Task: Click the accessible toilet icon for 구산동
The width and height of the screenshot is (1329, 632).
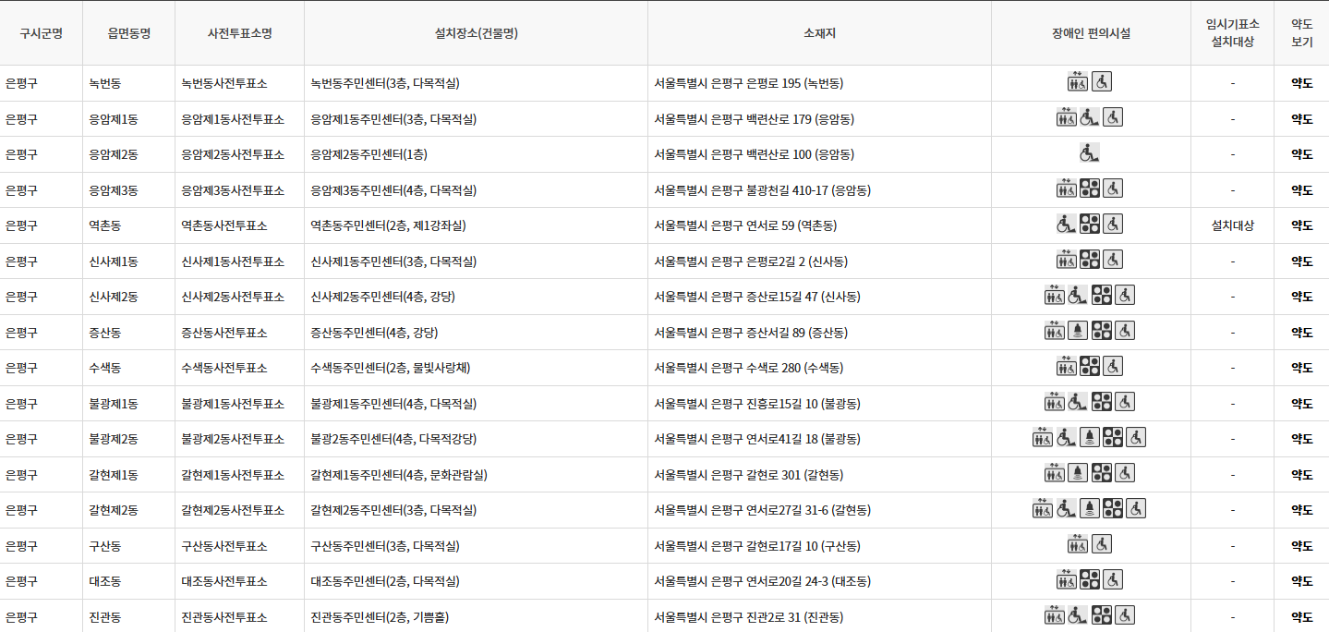Action: coord(1101,544)
